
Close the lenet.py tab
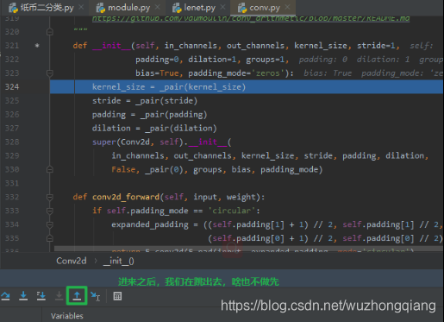222,7
